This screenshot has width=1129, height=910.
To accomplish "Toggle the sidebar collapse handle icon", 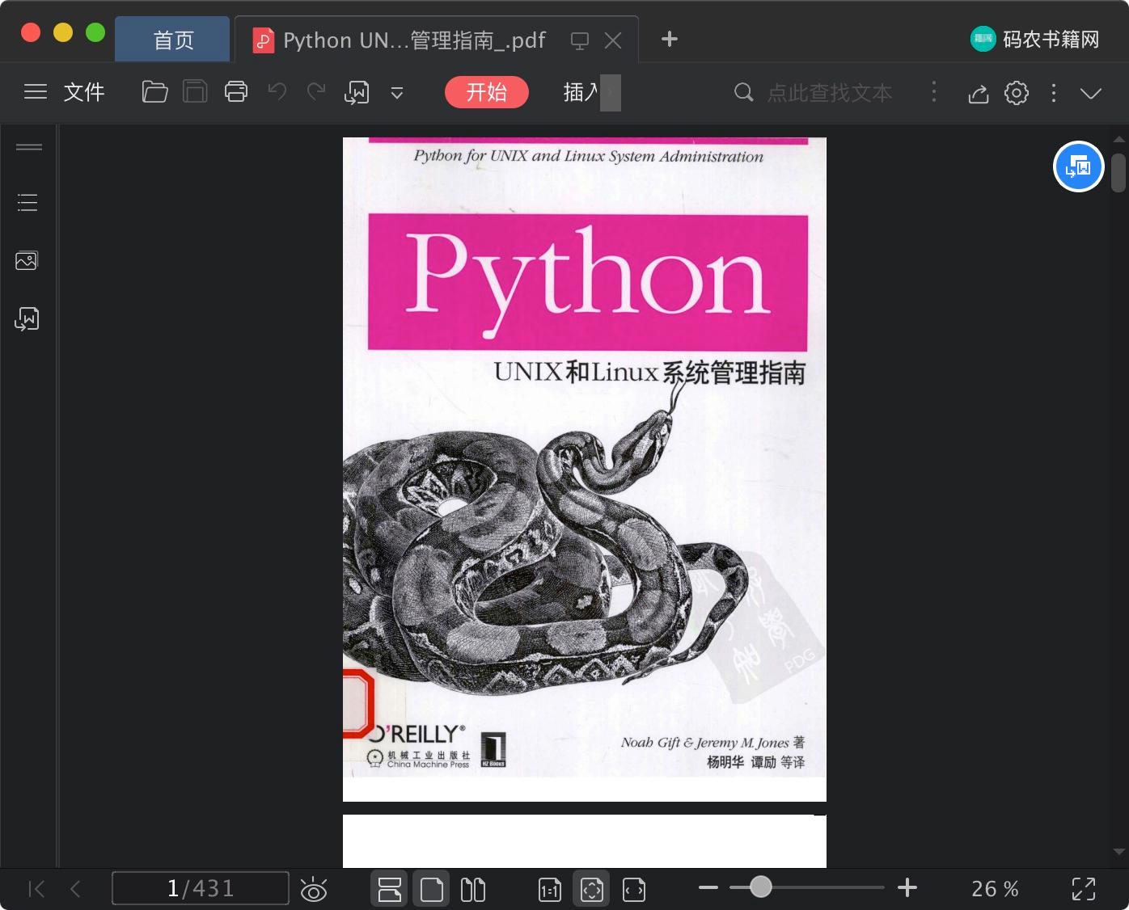I will click(x=29, y=147).
